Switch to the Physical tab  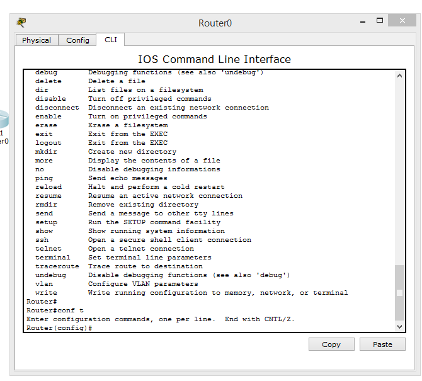pos(37,40)
